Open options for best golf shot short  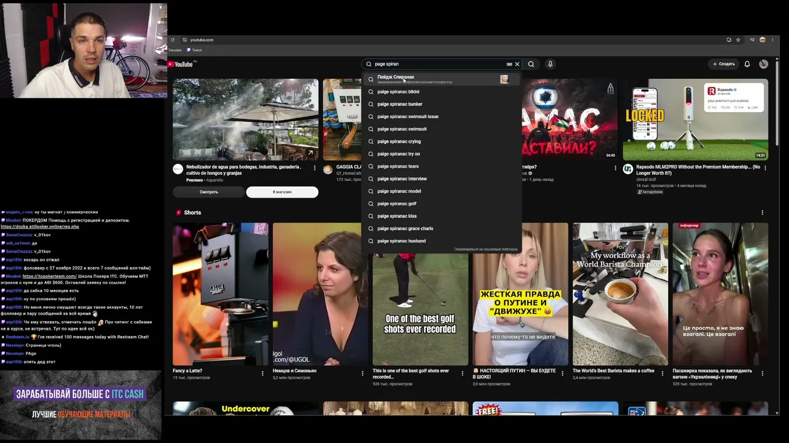(462, 373)
